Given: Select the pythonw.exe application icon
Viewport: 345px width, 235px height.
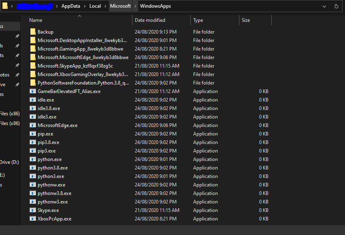Looking at the screenshot, I should point(33,185).
